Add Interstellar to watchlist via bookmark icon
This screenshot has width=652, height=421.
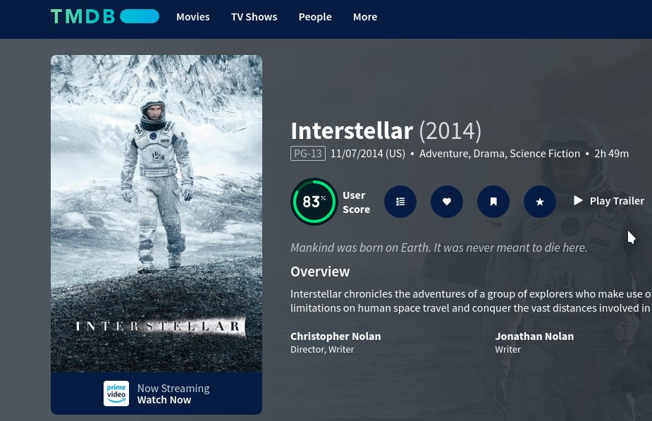[x=493, y=202]
